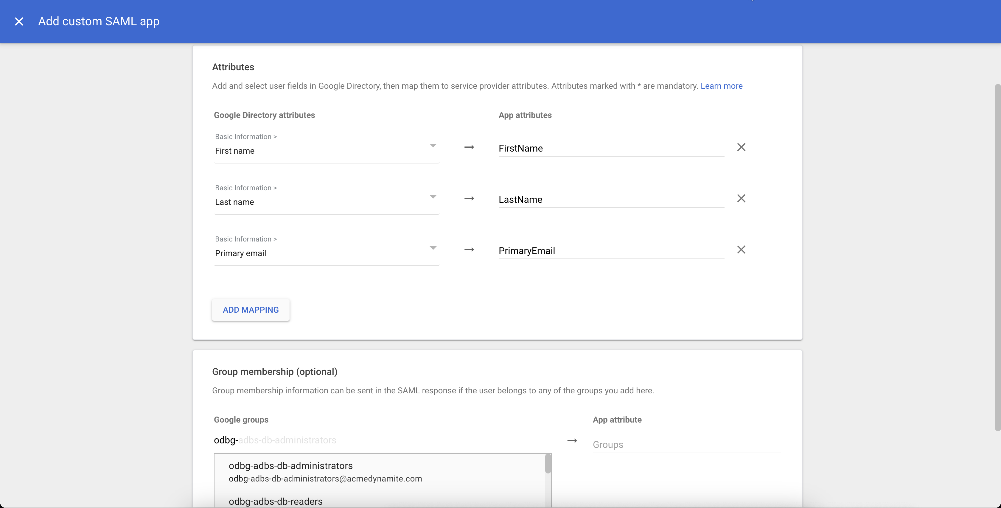Edit the FirstName app attribute field

click(610, 148)
